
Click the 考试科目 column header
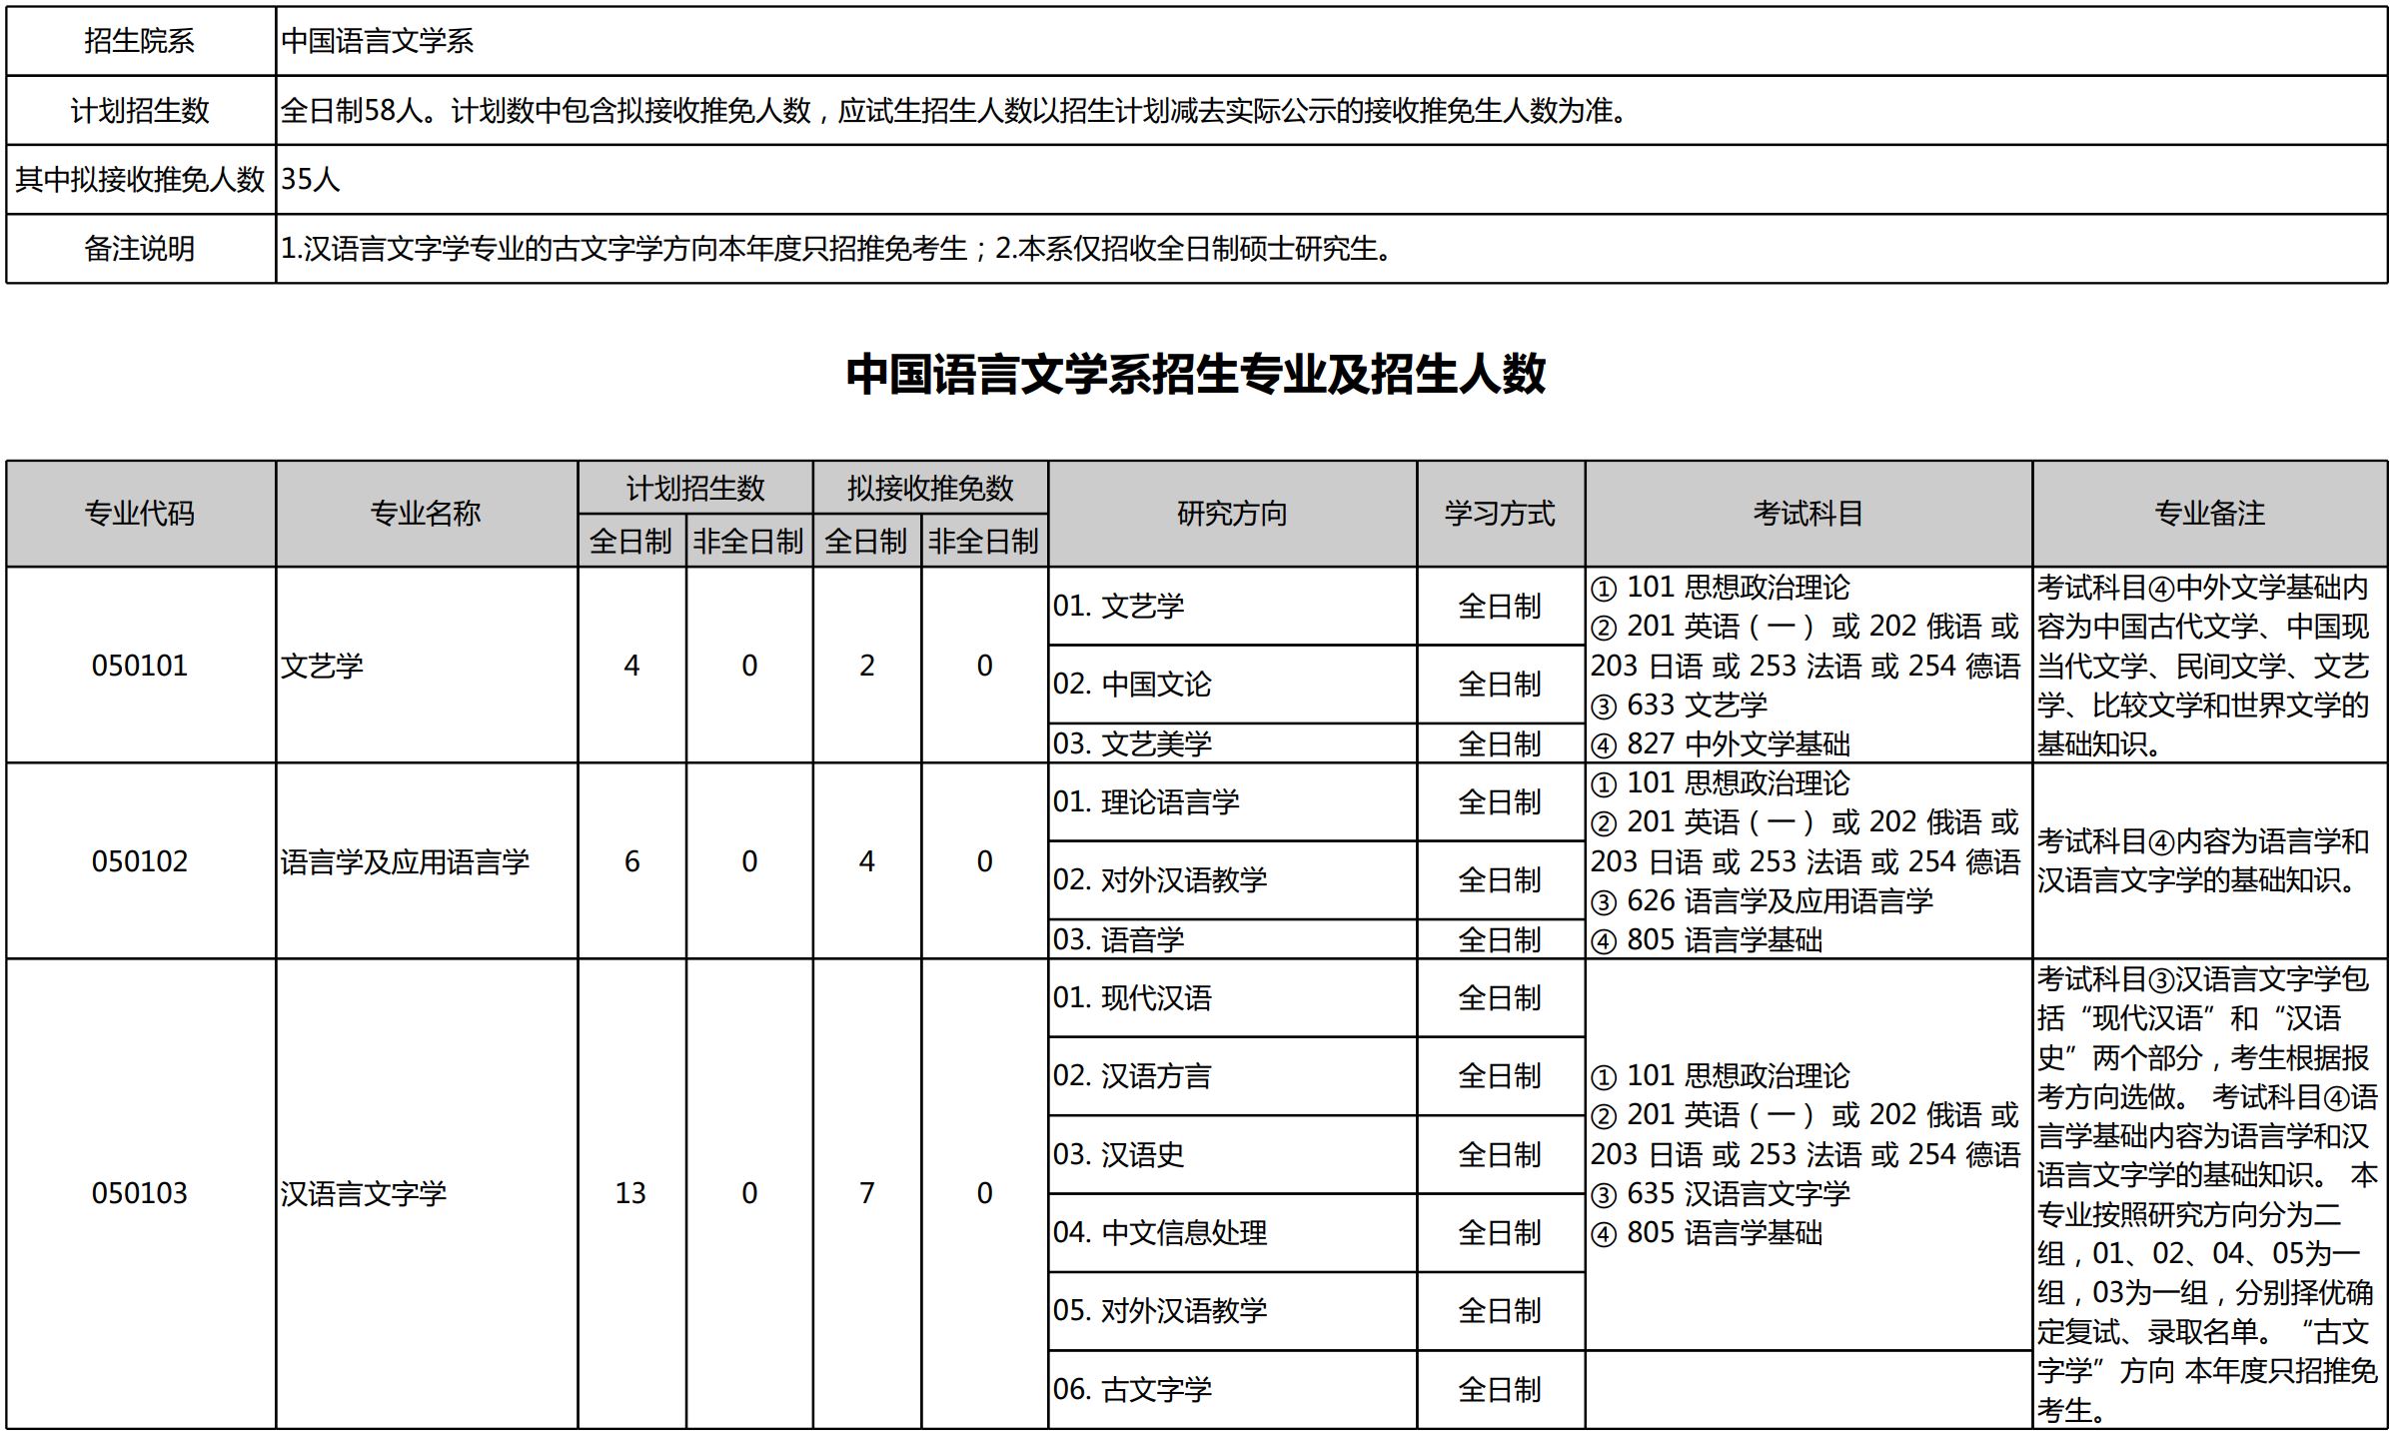pyautogui.click(x=1807, y=514)
